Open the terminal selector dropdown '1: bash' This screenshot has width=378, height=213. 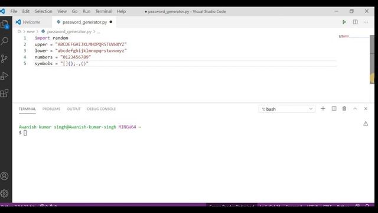coord(287,109)
